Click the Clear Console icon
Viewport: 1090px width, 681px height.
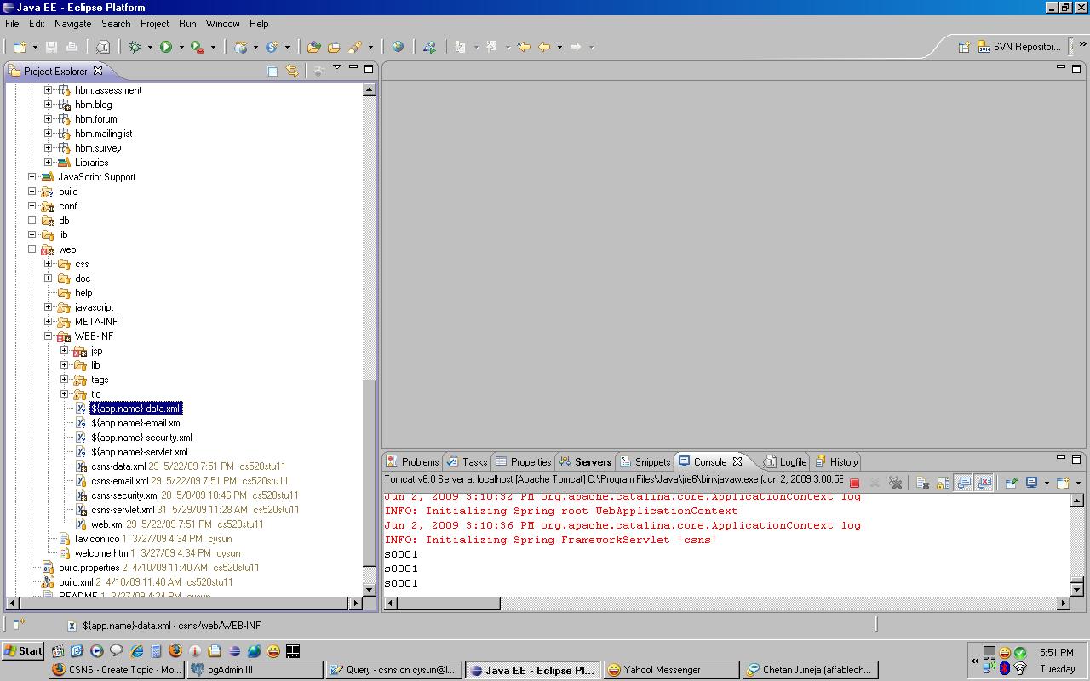point(922,483)
